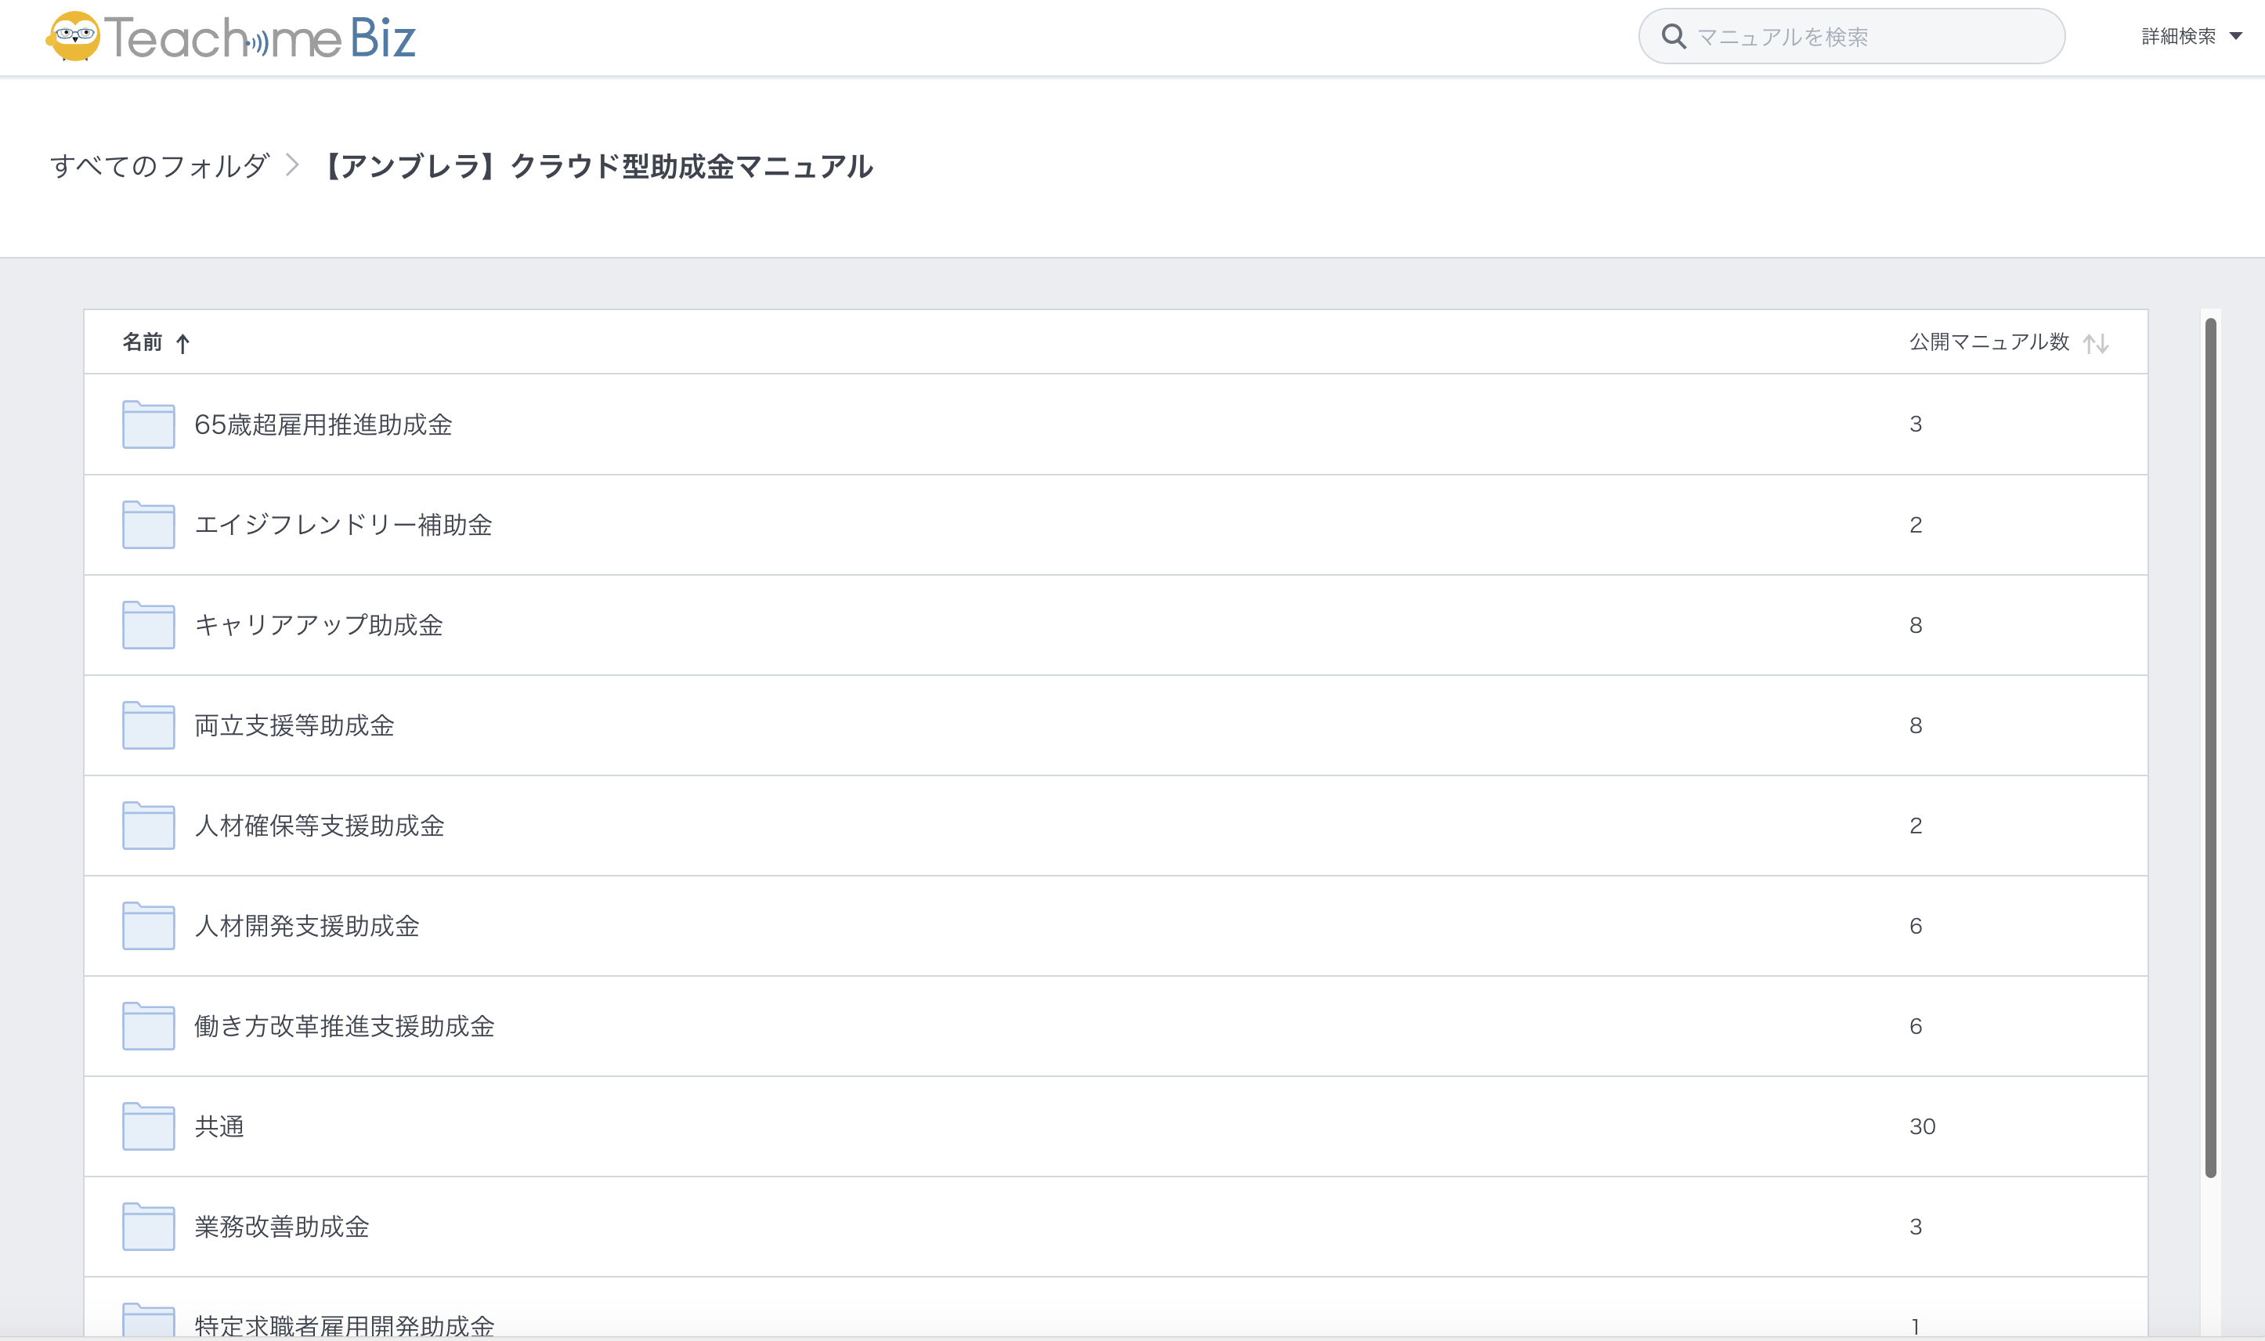Click the 公開マニュアル数 column header

click(x=1989, y=342)
